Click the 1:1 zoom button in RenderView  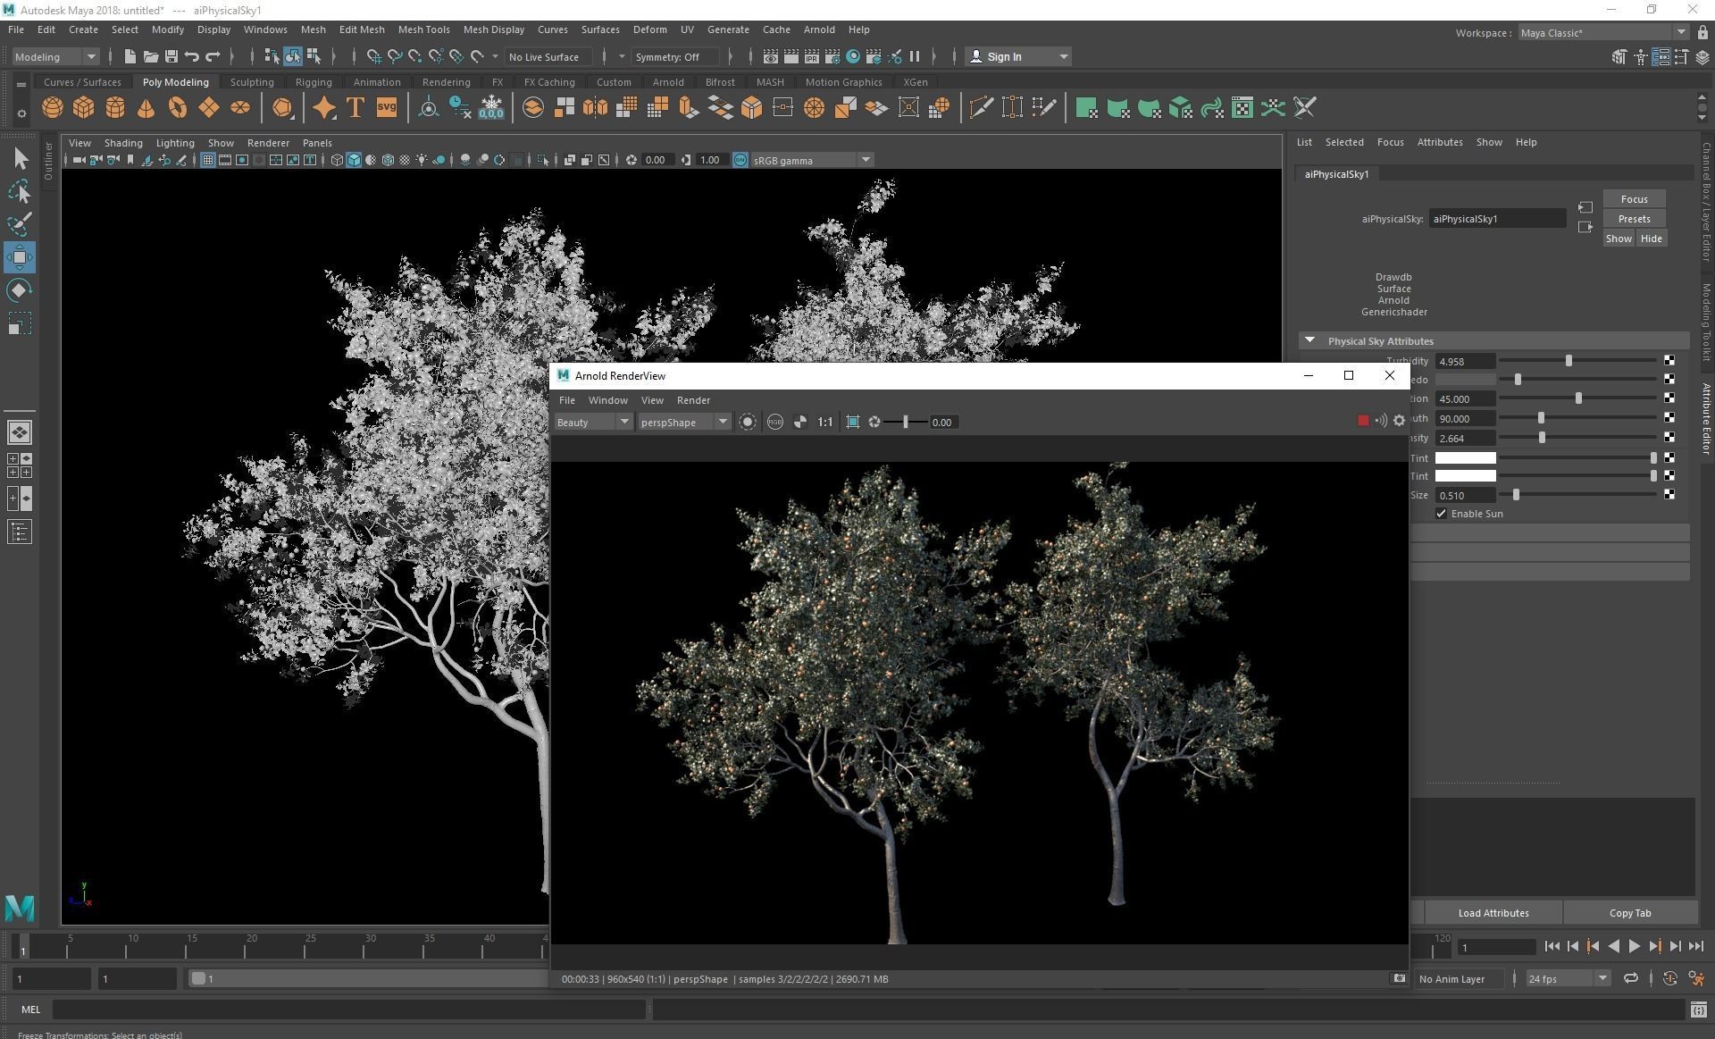tap(825, 422)
